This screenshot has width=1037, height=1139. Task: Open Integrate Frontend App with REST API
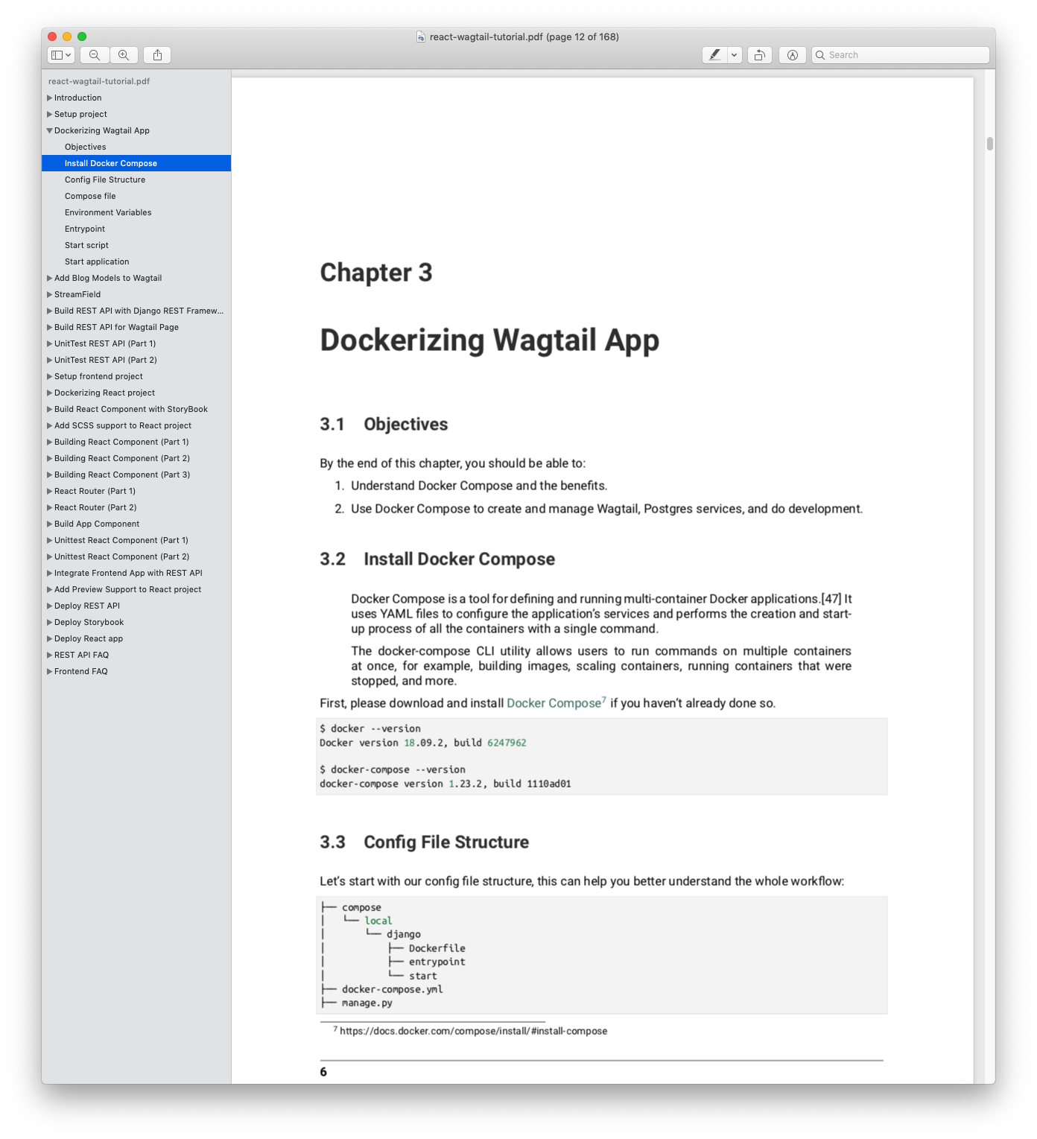point(136,573)
